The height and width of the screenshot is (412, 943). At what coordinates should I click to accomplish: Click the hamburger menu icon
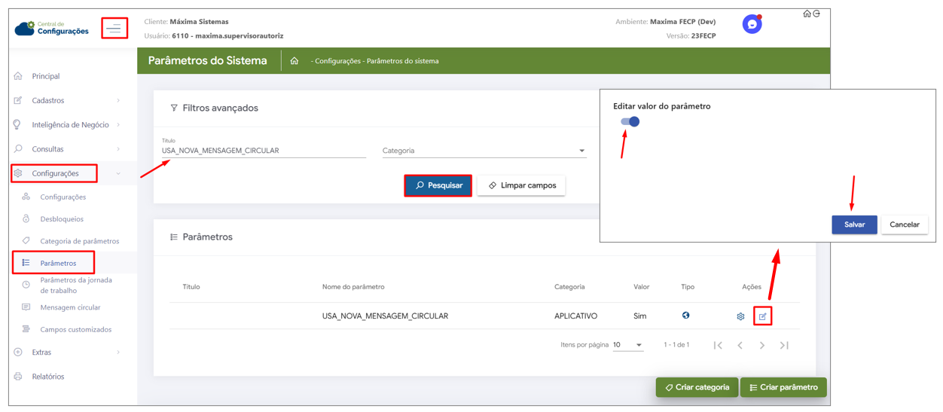pos(114,29)
